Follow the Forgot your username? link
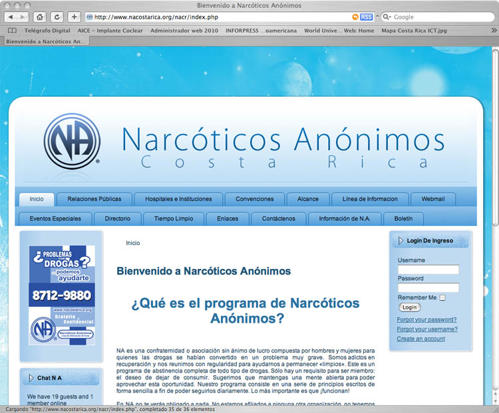This screenshot has height=413, width=499. pos(427,329)
